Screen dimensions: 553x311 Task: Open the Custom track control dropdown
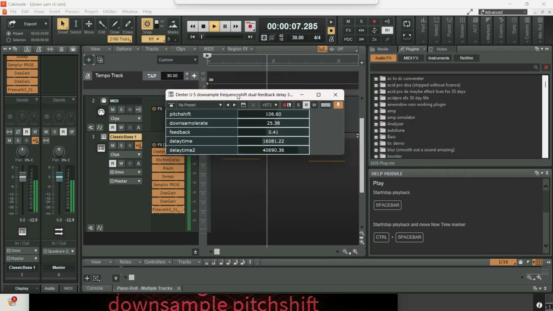178,60
